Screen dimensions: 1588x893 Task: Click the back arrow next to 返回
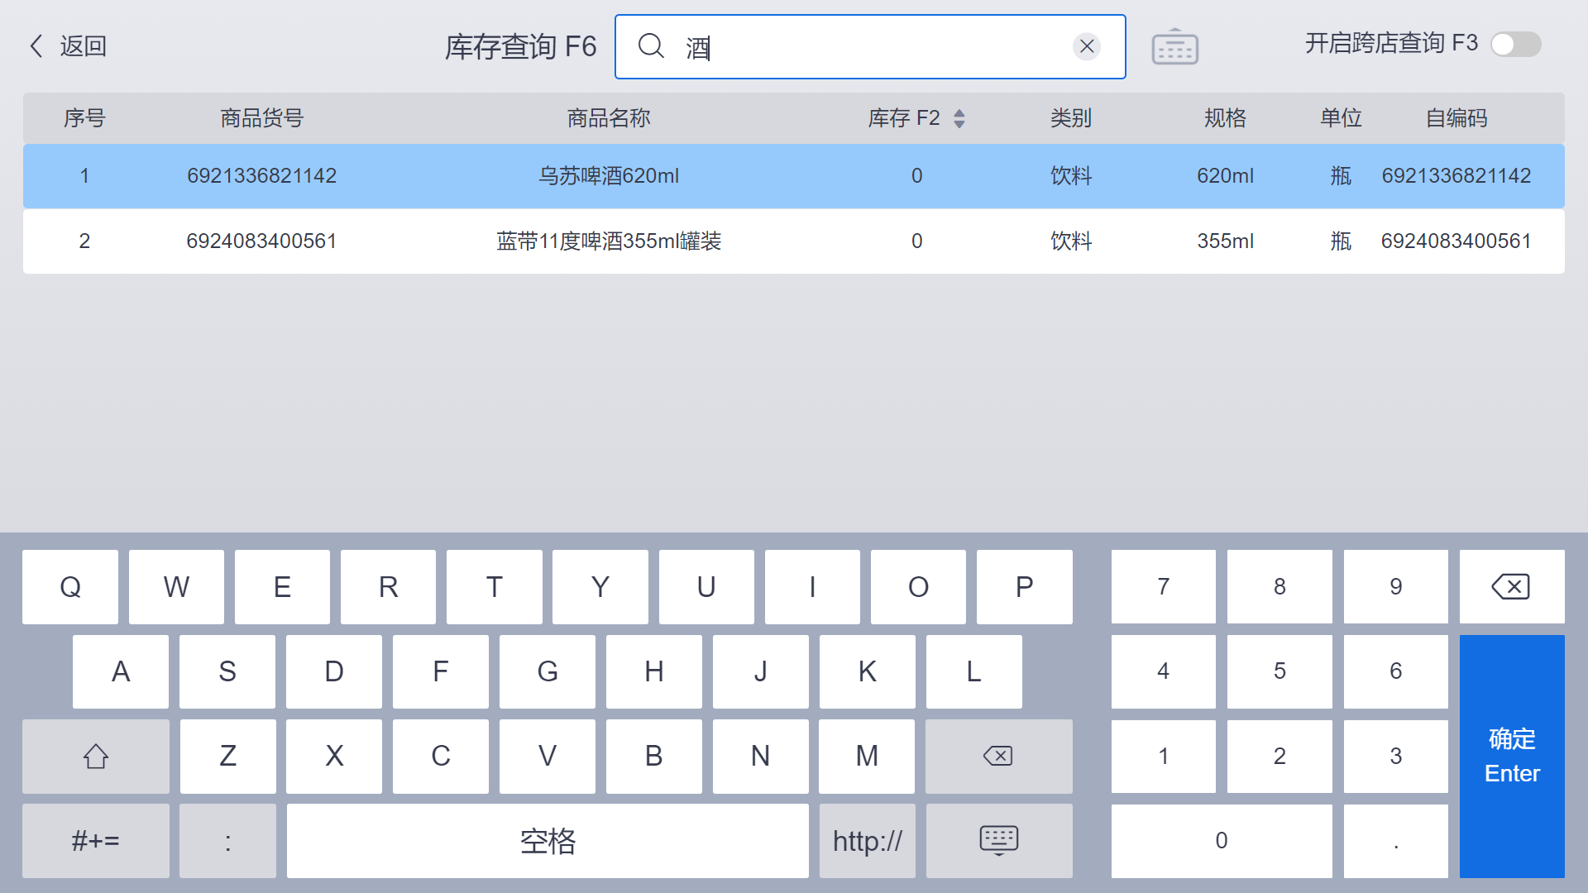[x=36, y=45]
